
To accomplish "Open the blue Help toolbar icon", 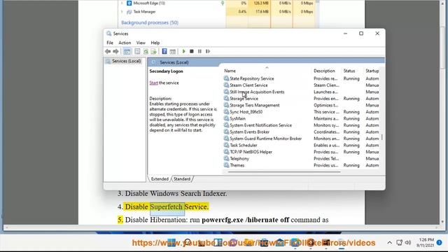I will pyautogui.click(x=164, y=51).
